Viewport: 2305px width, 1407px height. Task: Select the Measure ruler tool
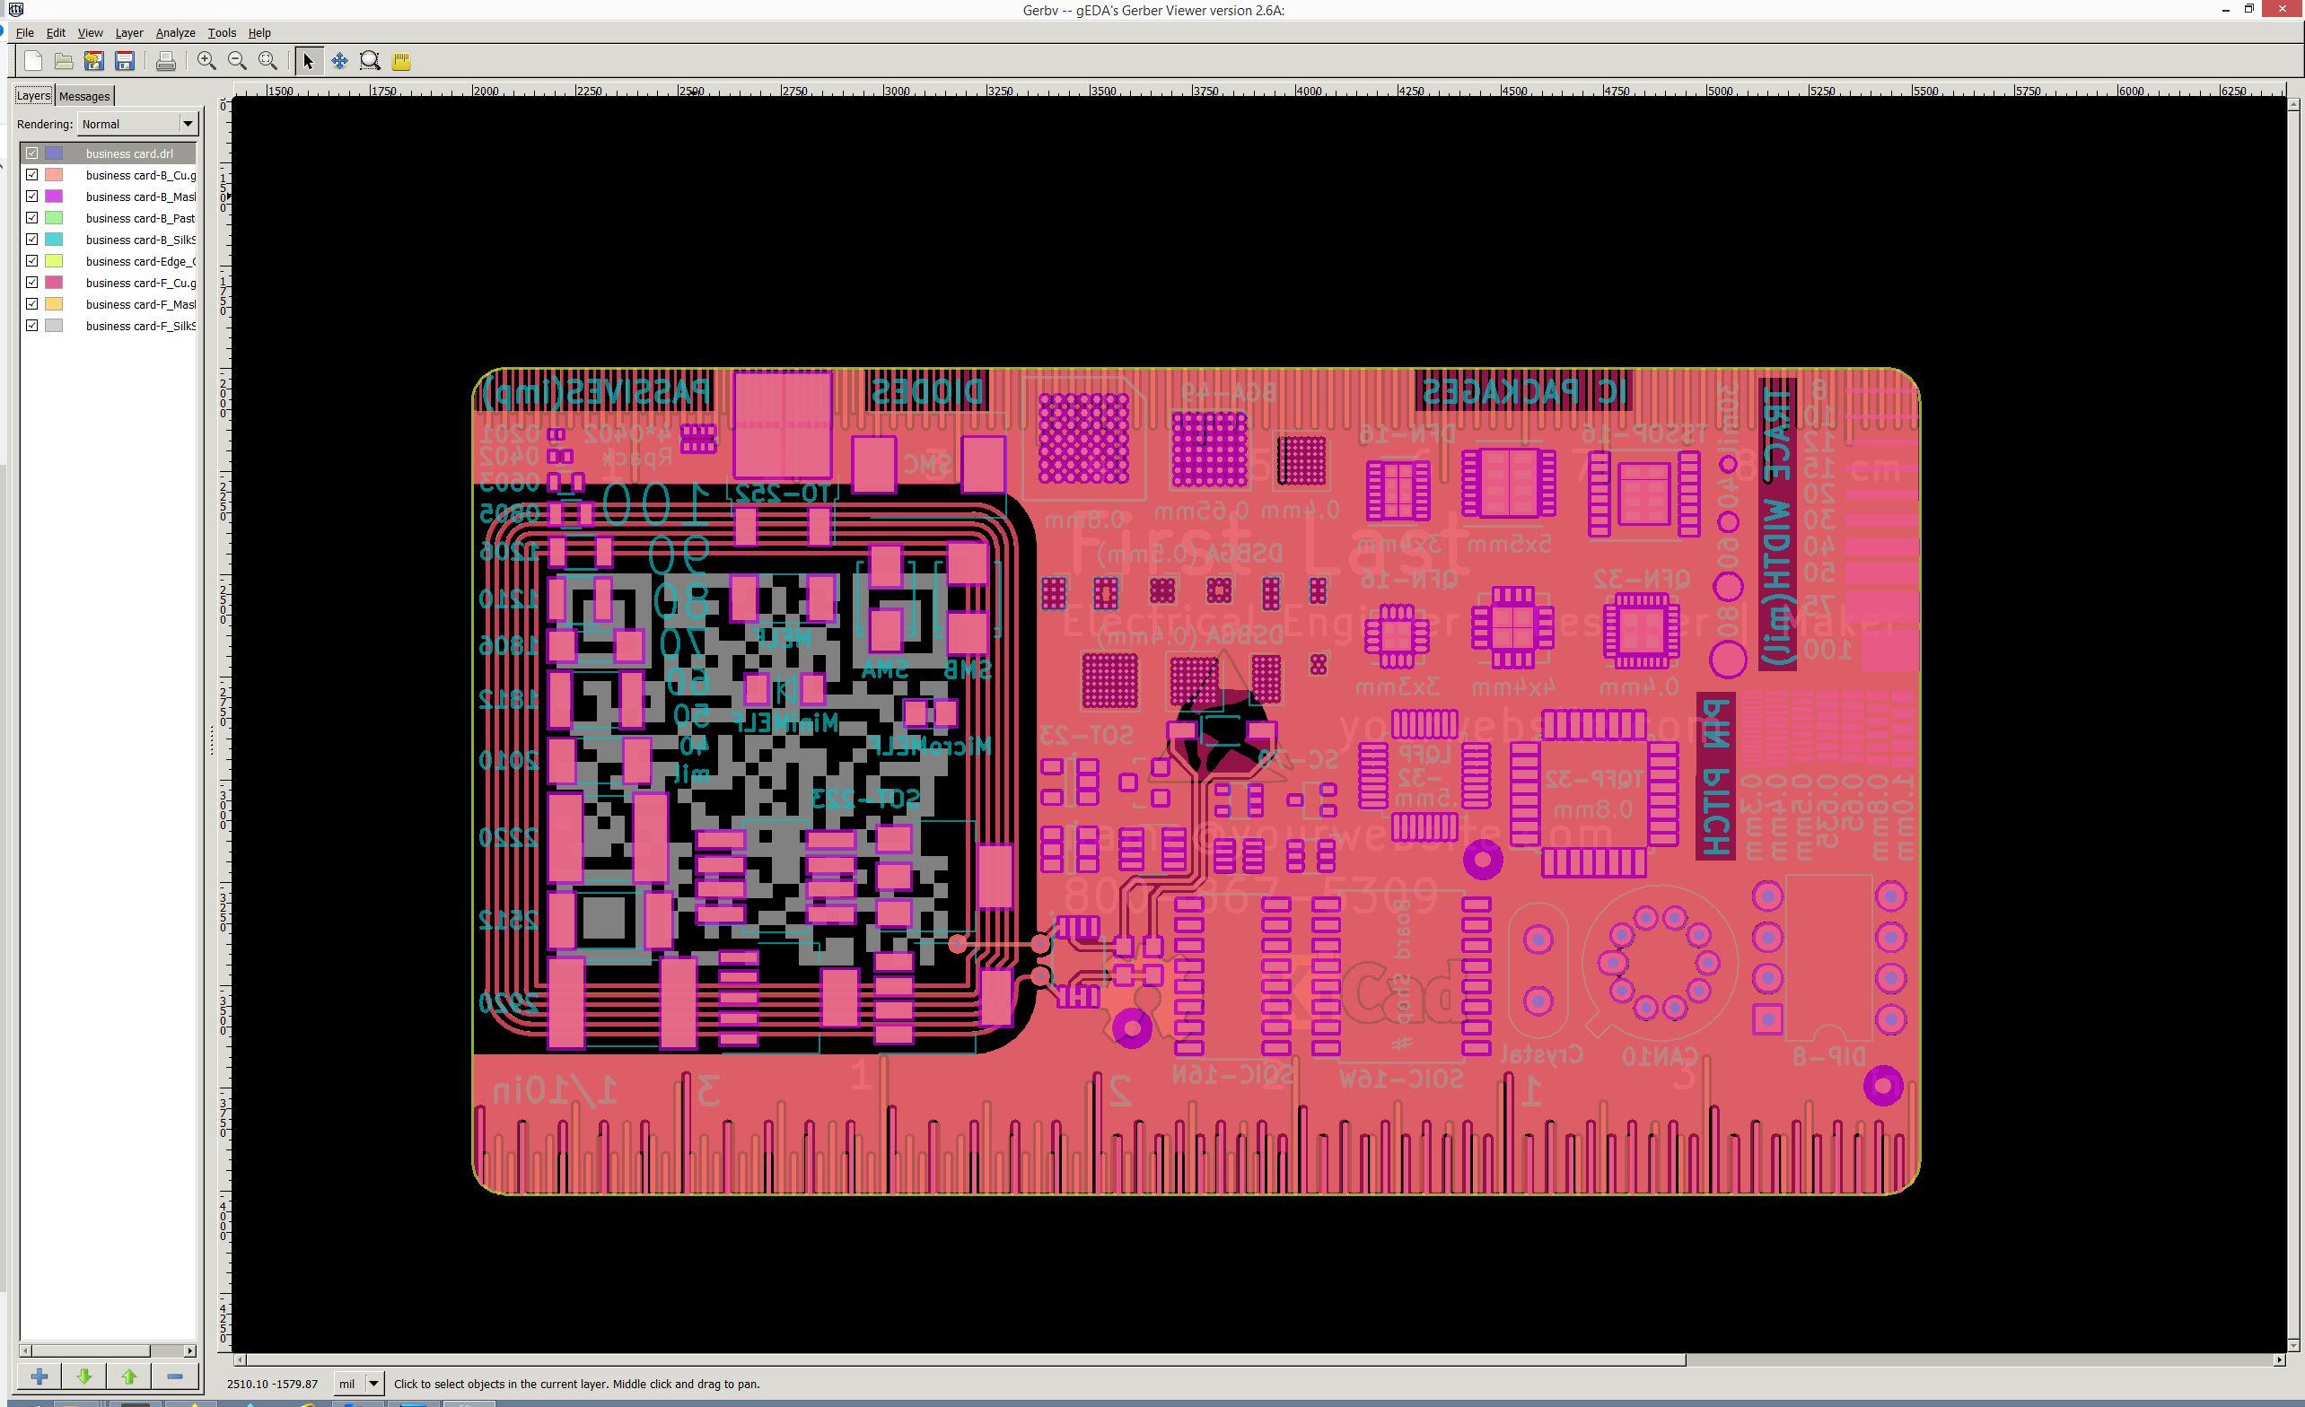click(401, 62)
